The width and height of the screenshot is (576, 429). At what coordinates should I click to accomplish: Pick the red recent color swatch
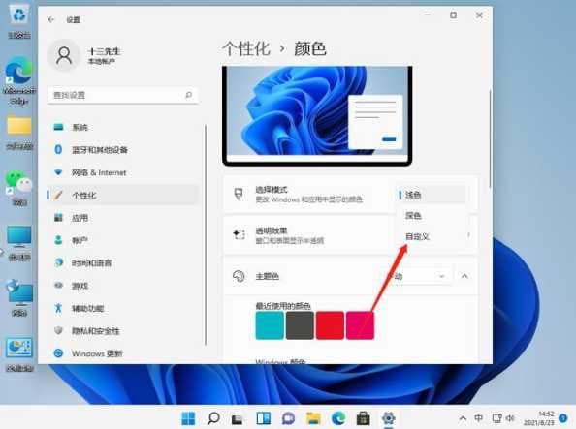click(x=330, y=325)
